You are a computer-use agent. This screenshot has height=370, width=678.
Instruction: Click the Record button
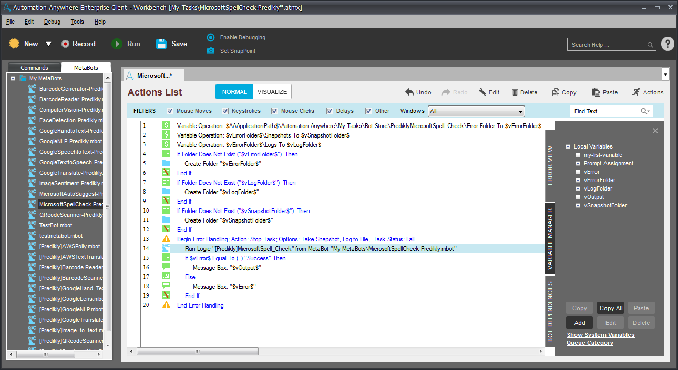(x=78, y=44)
